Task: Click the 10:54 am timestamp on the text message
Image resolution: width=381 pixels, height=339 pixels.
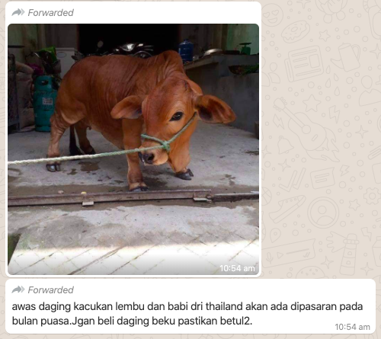Action: click(x=352, y=327)
